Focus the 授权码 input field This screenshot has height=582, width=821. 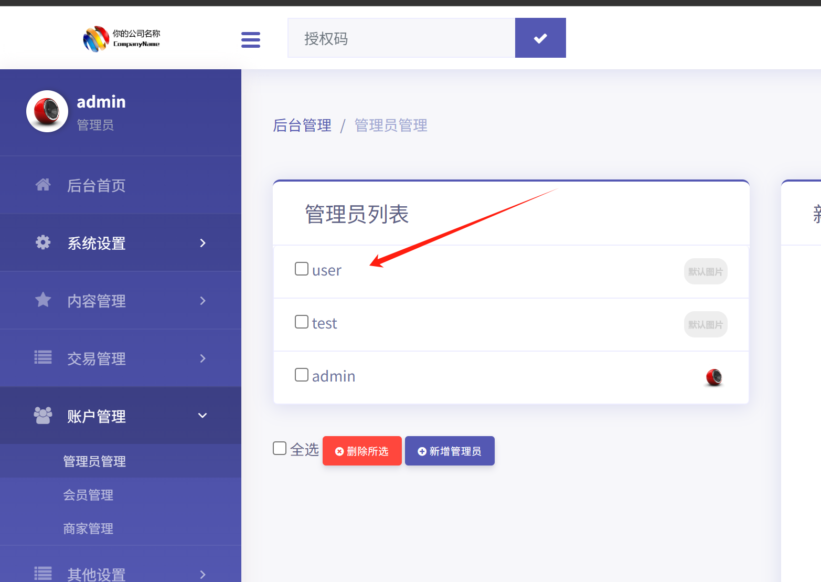point(401,38)
